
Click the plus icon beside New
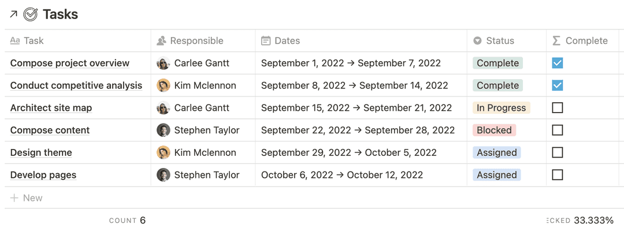tap(14, 198)
